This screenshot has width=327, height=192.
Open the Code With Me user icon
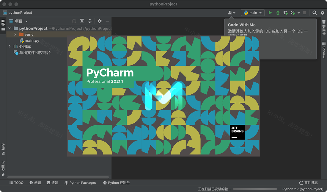(x=232, y=13)
